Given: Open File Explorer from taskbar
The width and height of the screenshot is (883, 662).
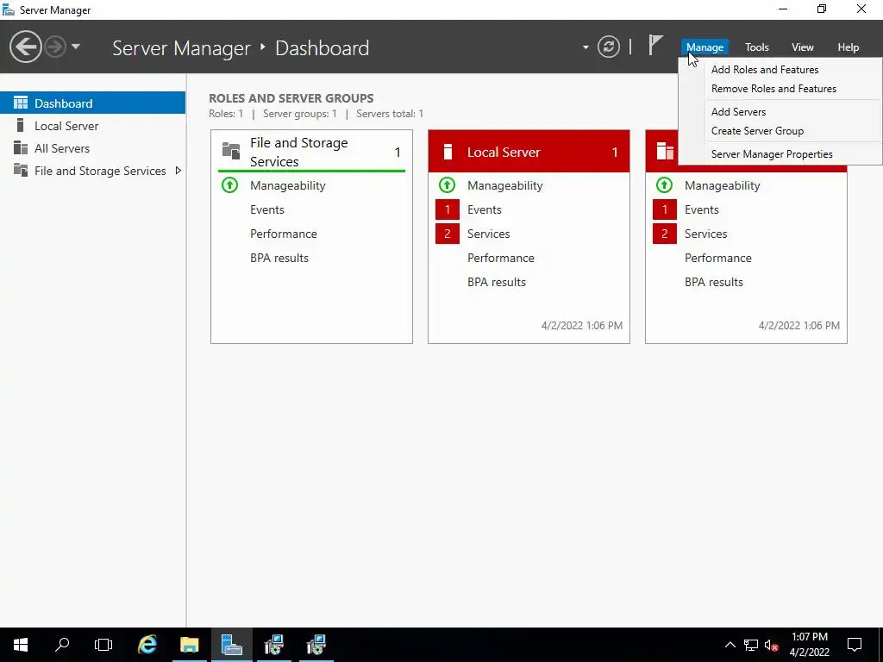Looking at the screenshot, I should point(190,645).
